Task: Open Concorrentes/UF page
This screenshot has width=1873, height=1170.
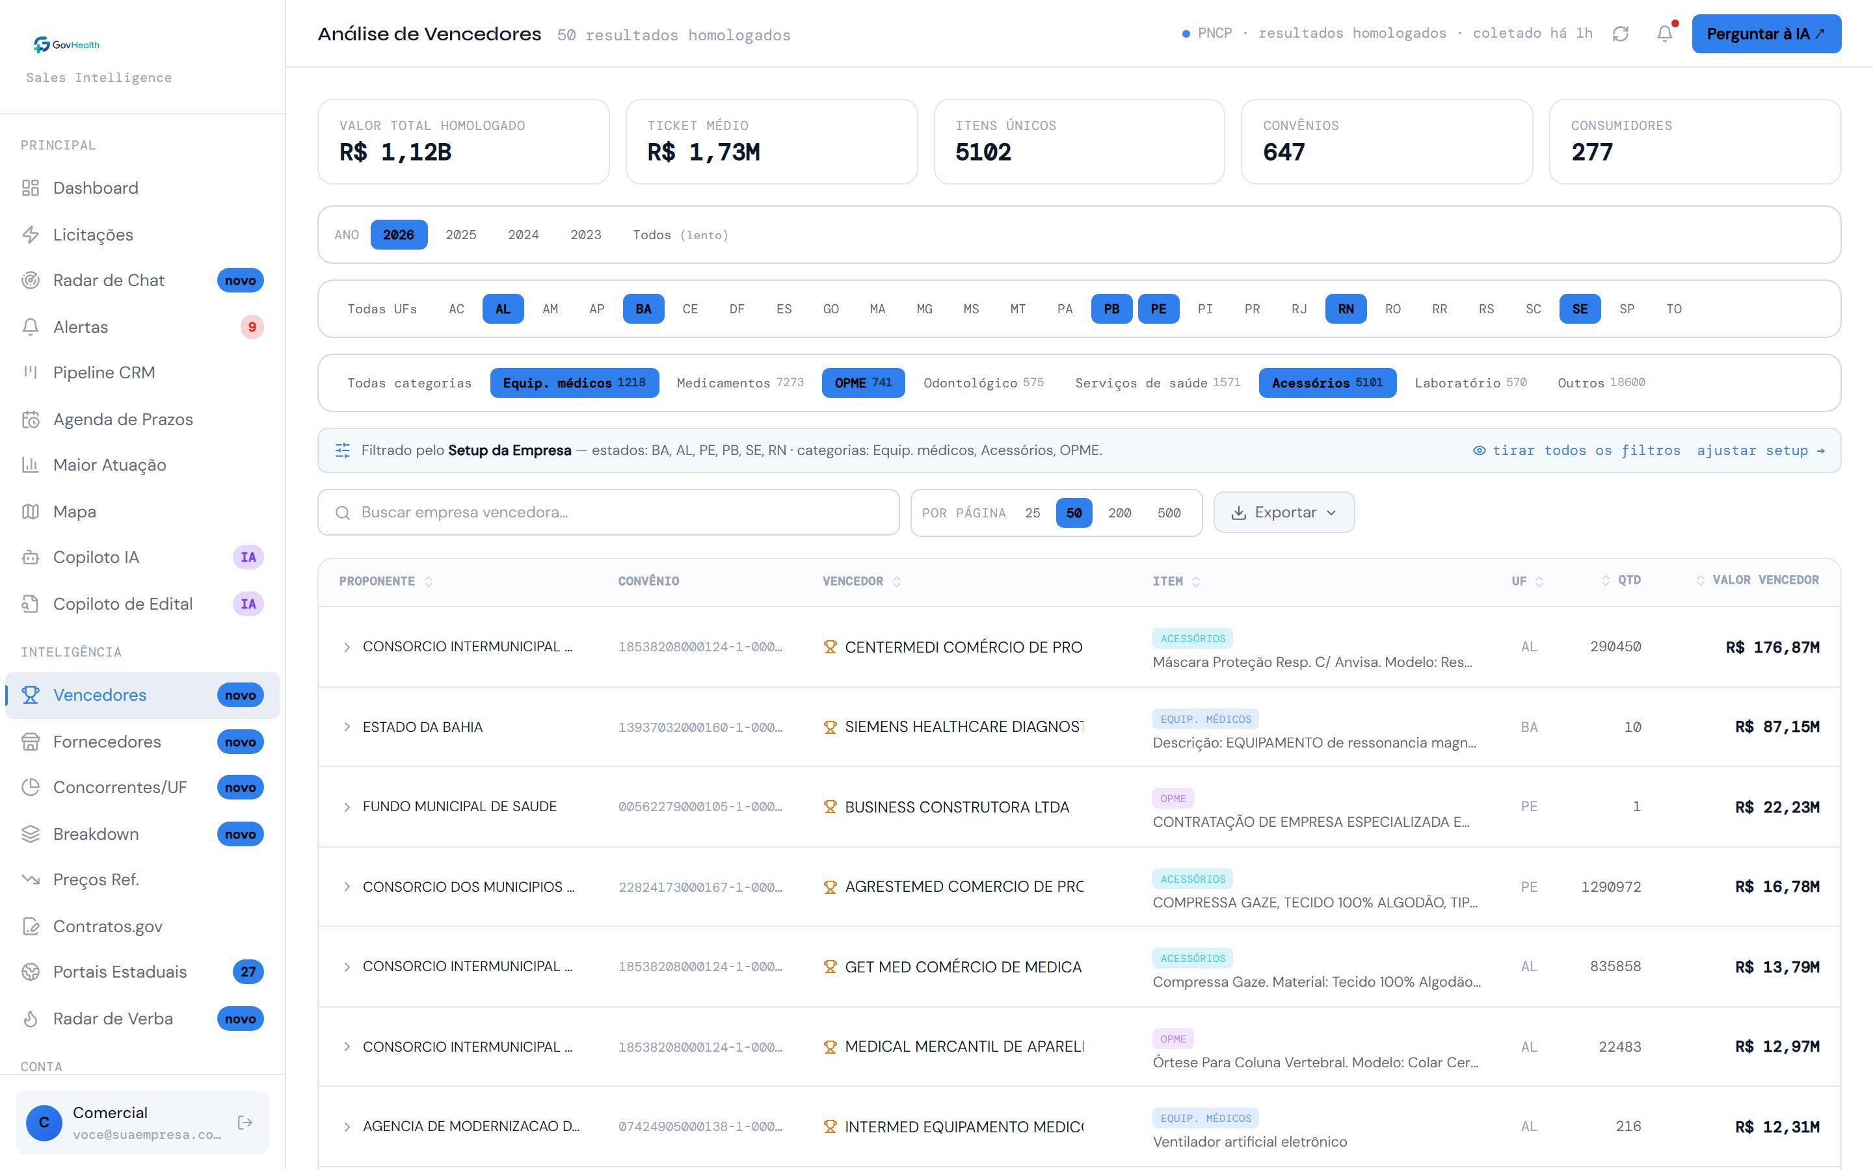Action: [x=142, y=787]
